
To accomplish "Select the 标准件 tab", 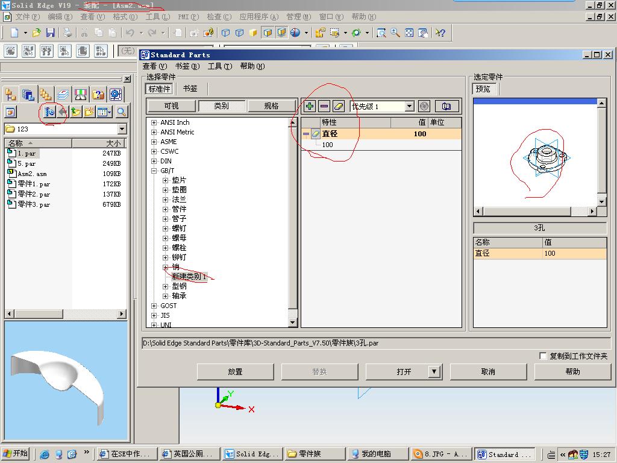I will (x=159, y=89).
